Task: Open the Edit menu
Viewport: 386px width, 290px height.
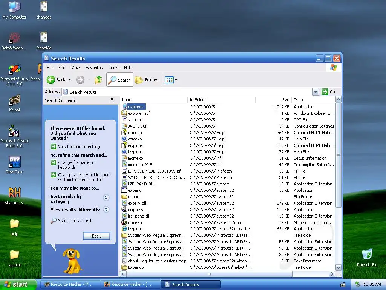Action: click(x=62, y=68)
